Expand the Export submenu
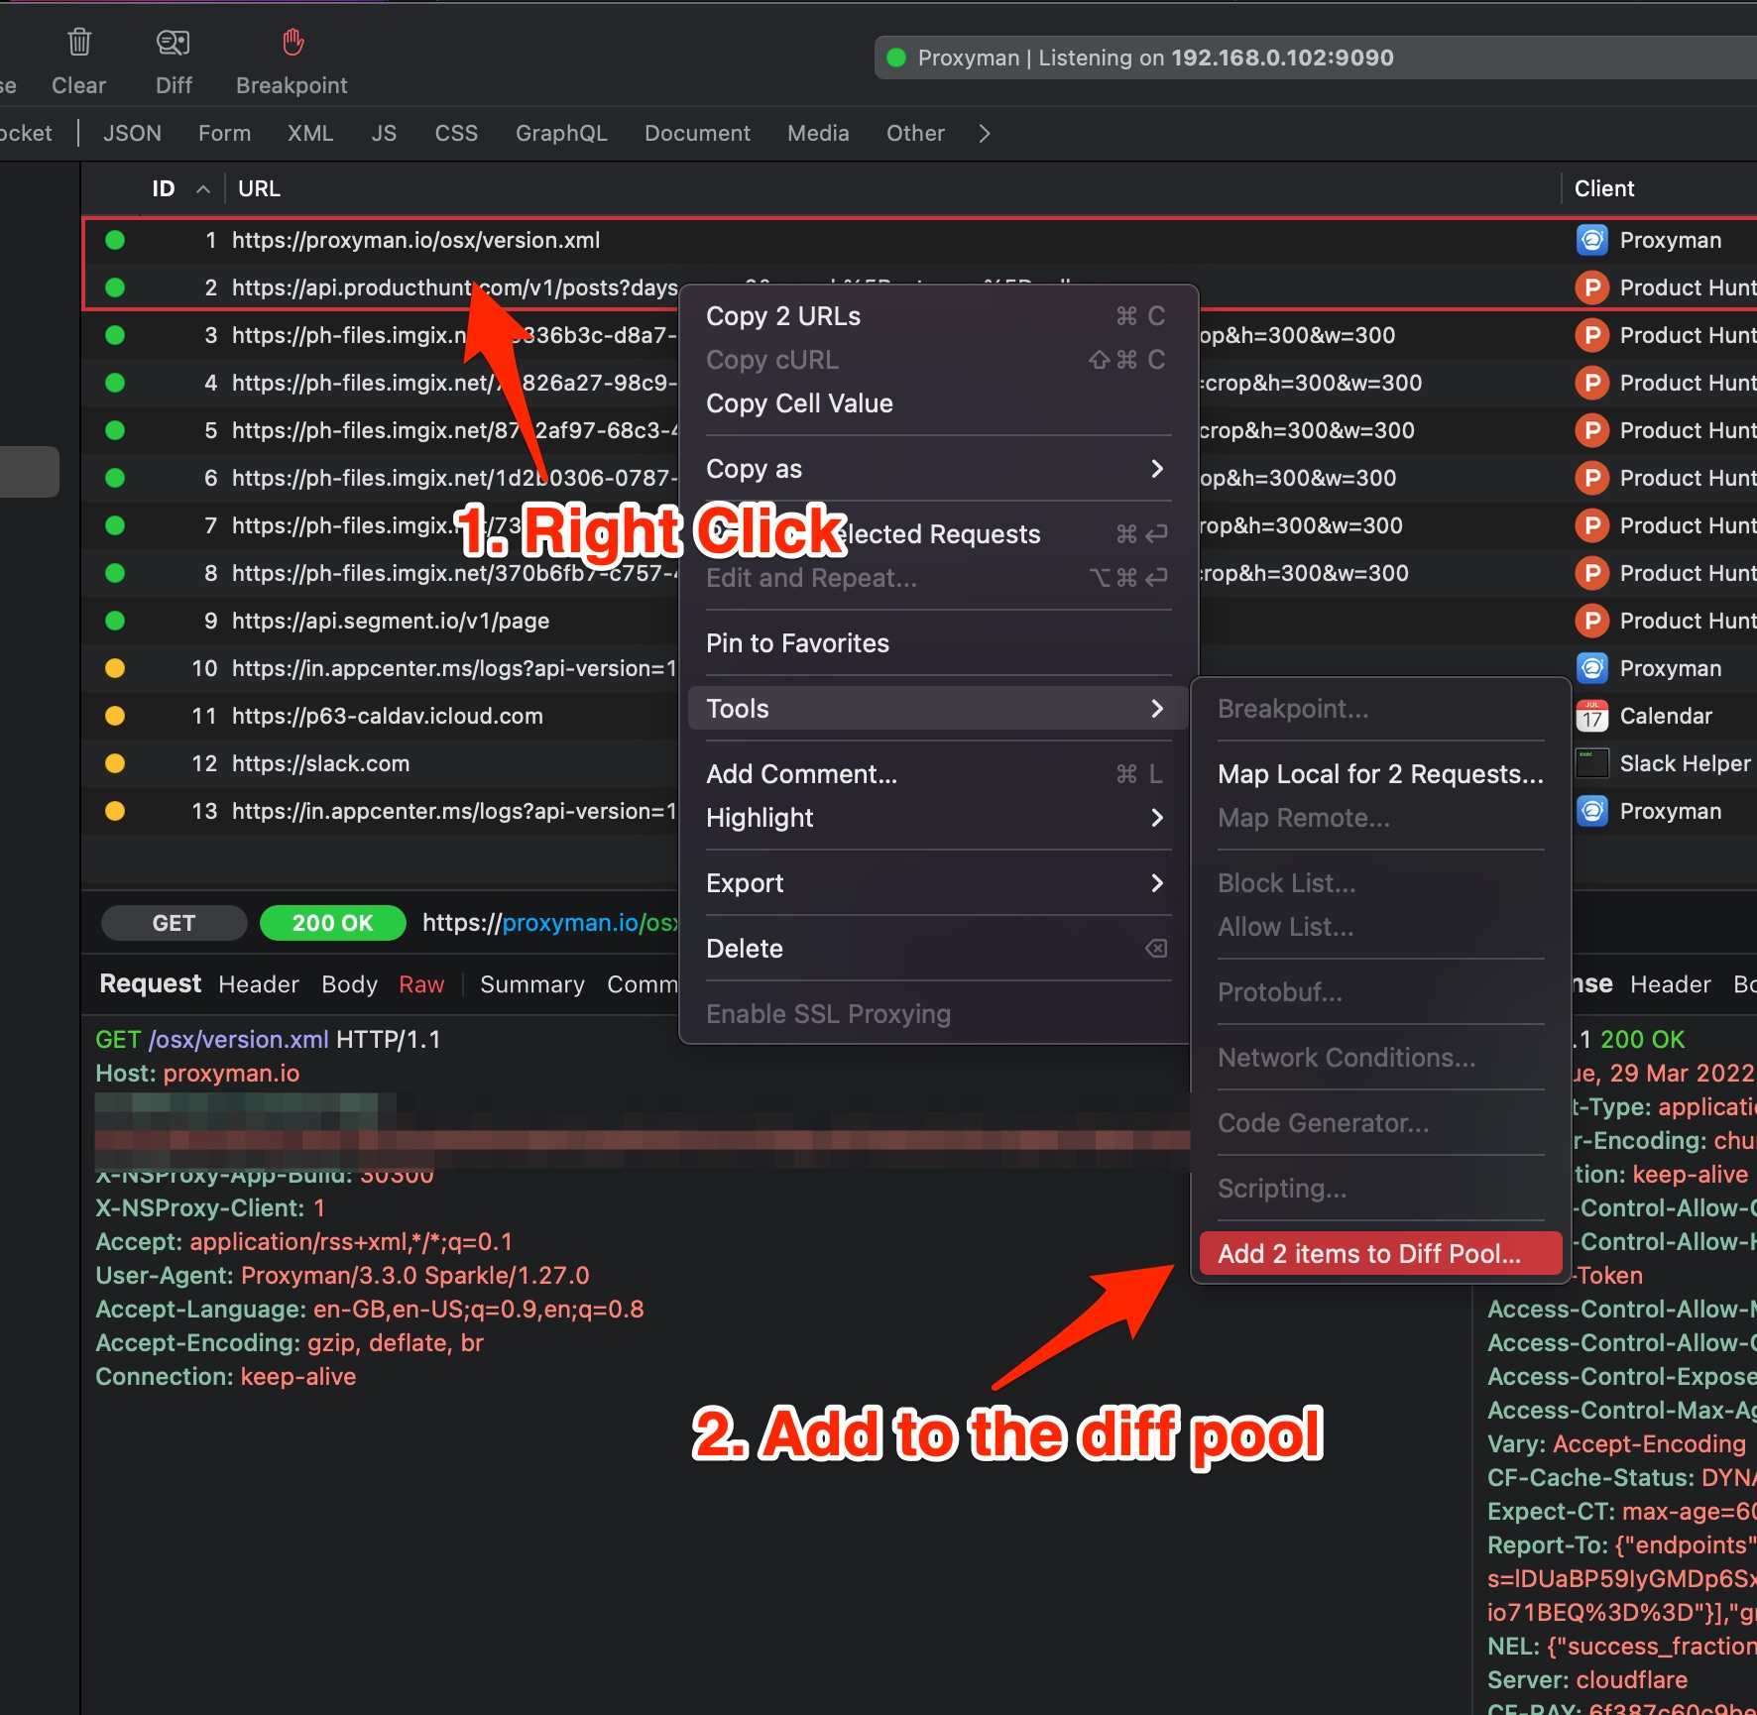1757x1715 pixels. click(x=1156, y=883)
